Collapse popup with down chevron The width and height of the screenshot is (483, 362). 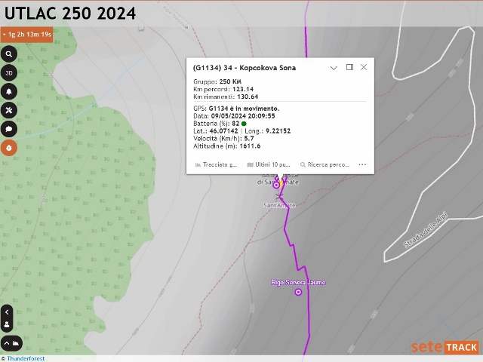click(x=334, y=68)
